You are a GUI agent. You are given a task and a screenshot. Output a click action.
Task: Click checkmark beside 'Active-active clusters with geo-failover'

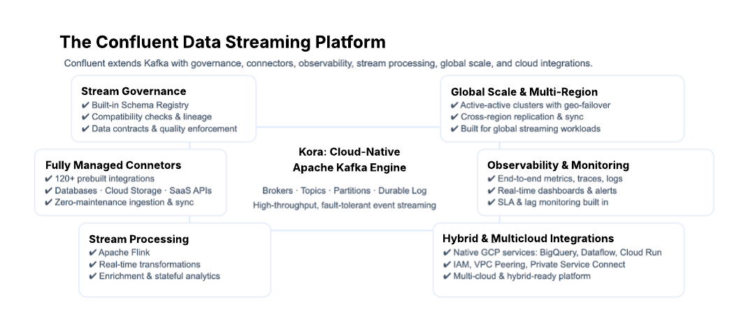[454, 105]
